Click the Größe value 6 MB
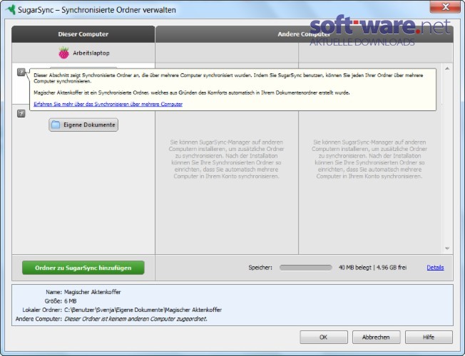 tap(71, 301)
